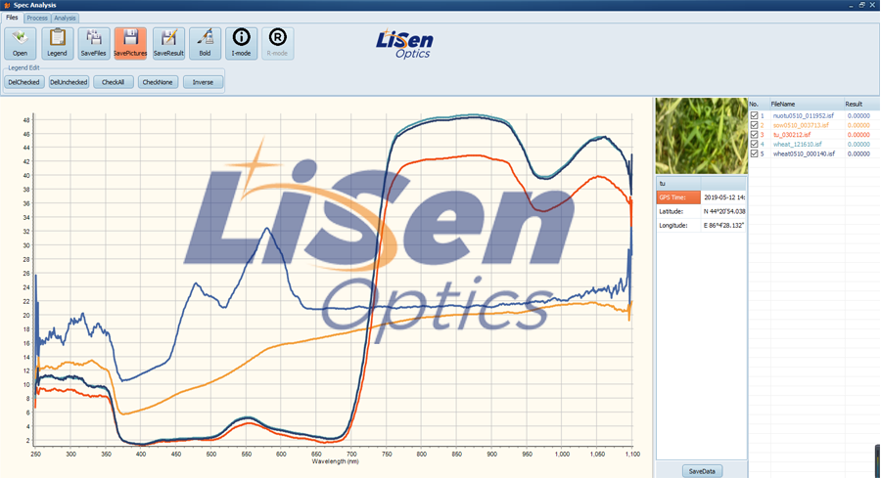Toggle the Legend toolbar icon
Image resolution: width=881 pixels, height=478 pixels.
click(57, 43)
